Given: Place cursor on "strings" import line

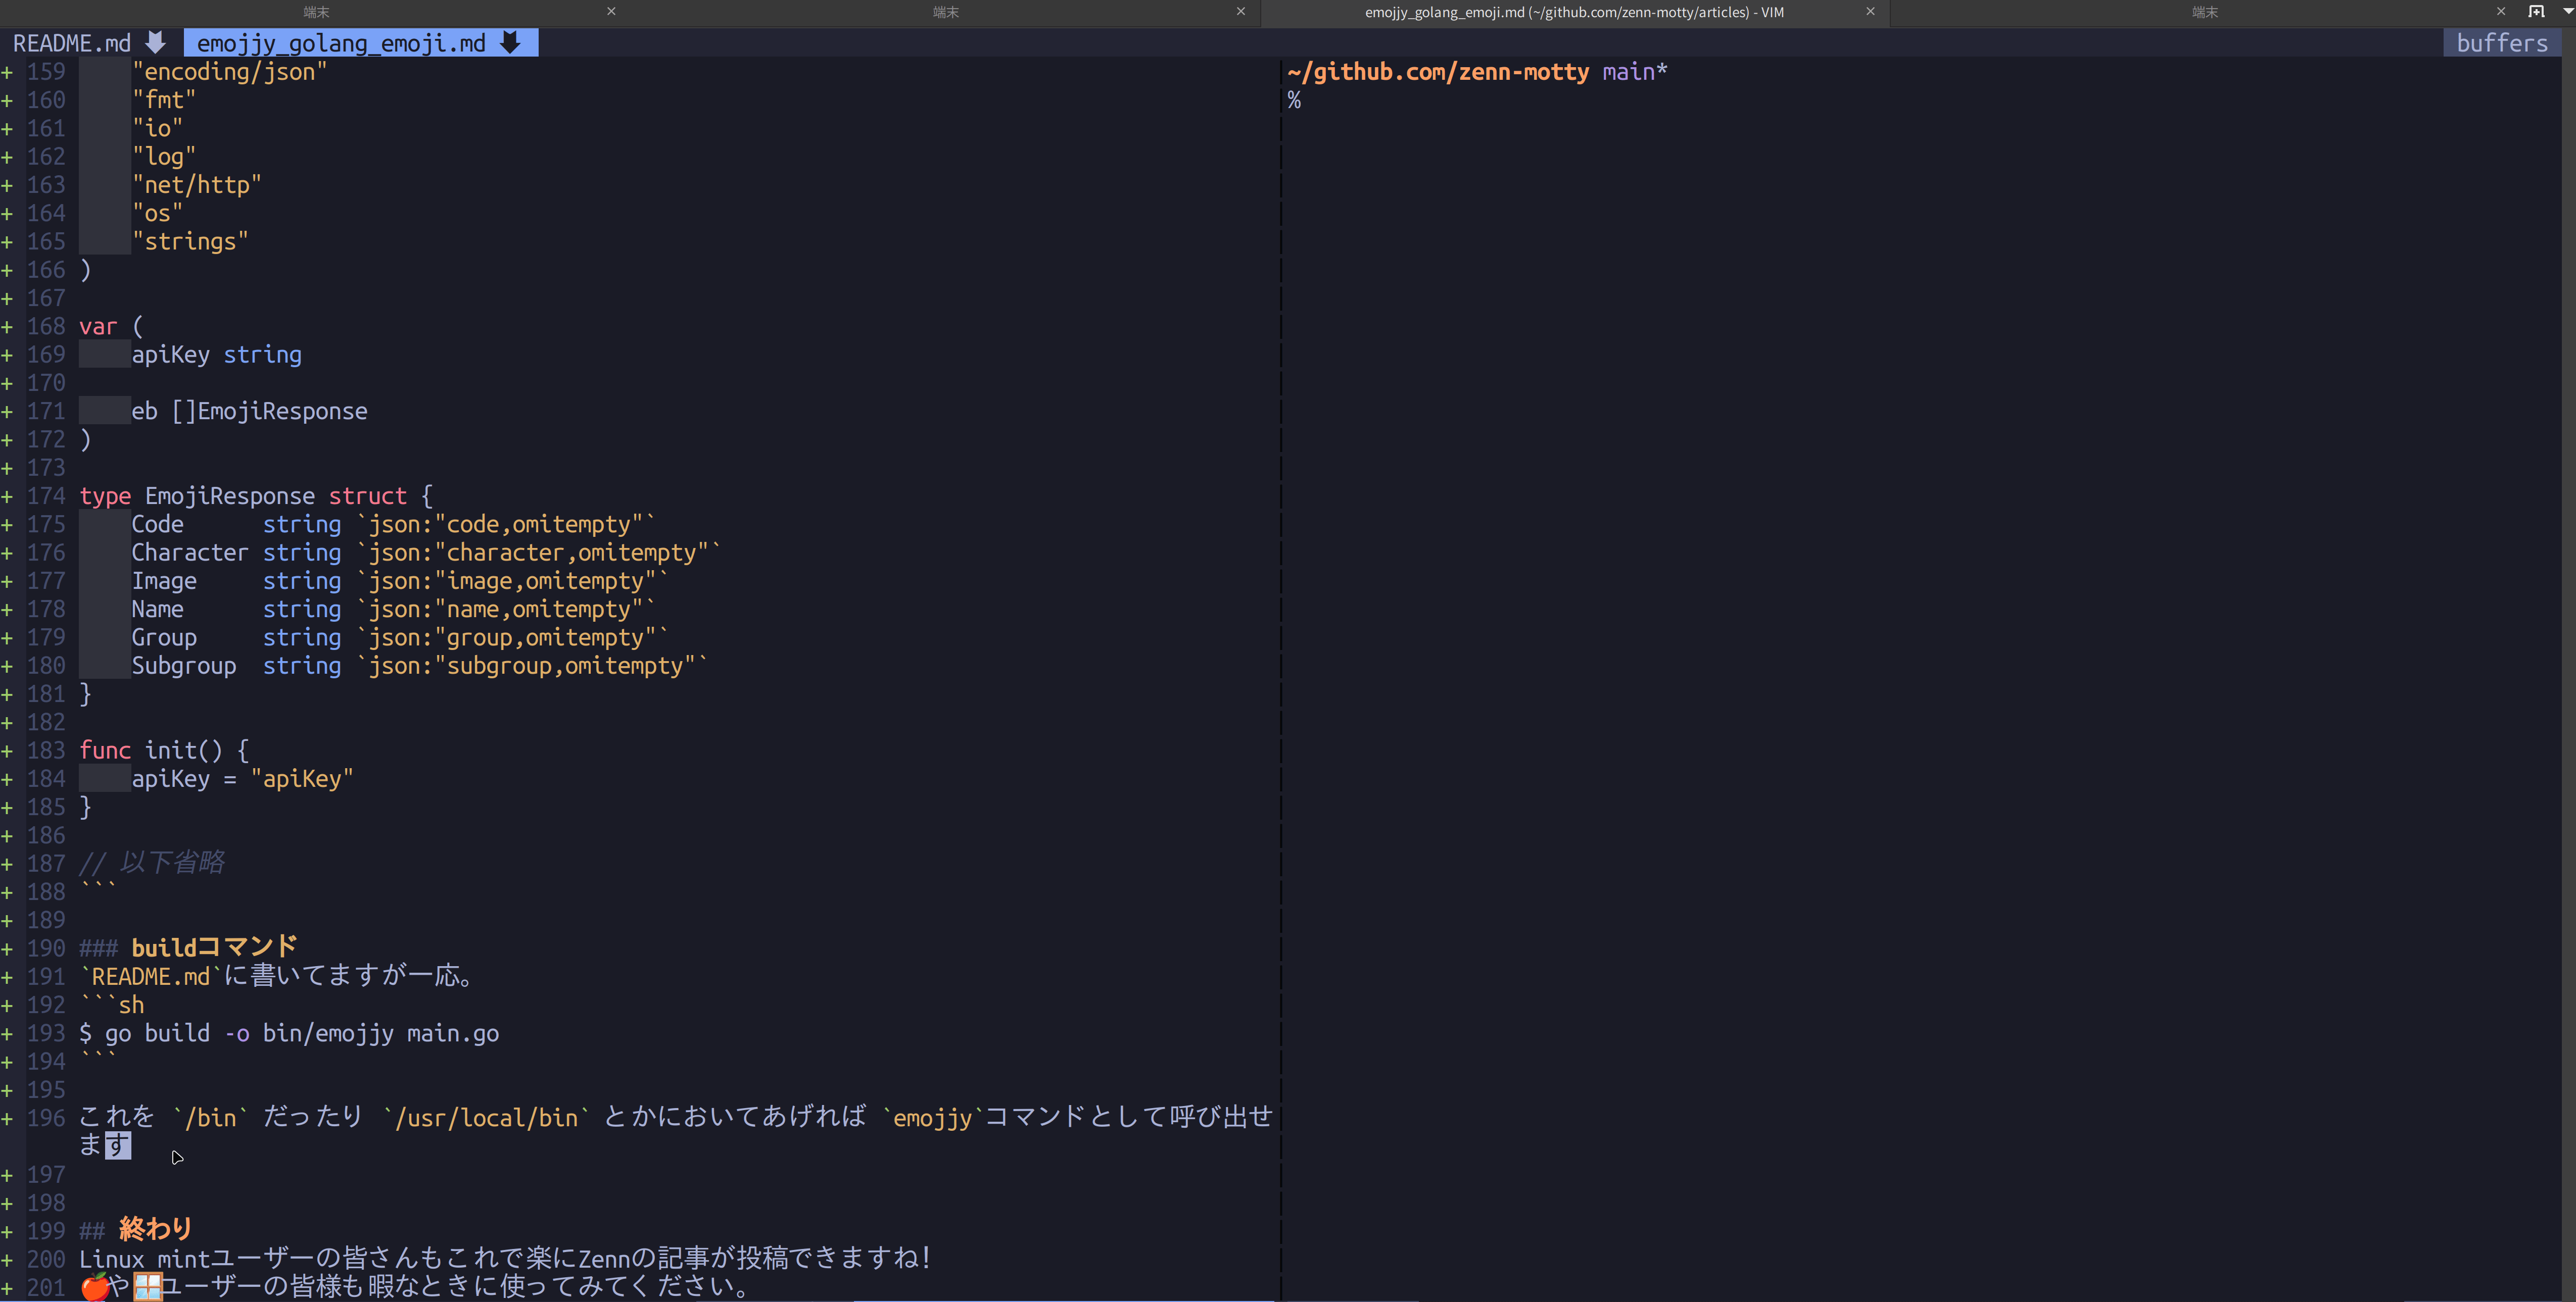Looking at the screenshot, I should coord(190,242).
